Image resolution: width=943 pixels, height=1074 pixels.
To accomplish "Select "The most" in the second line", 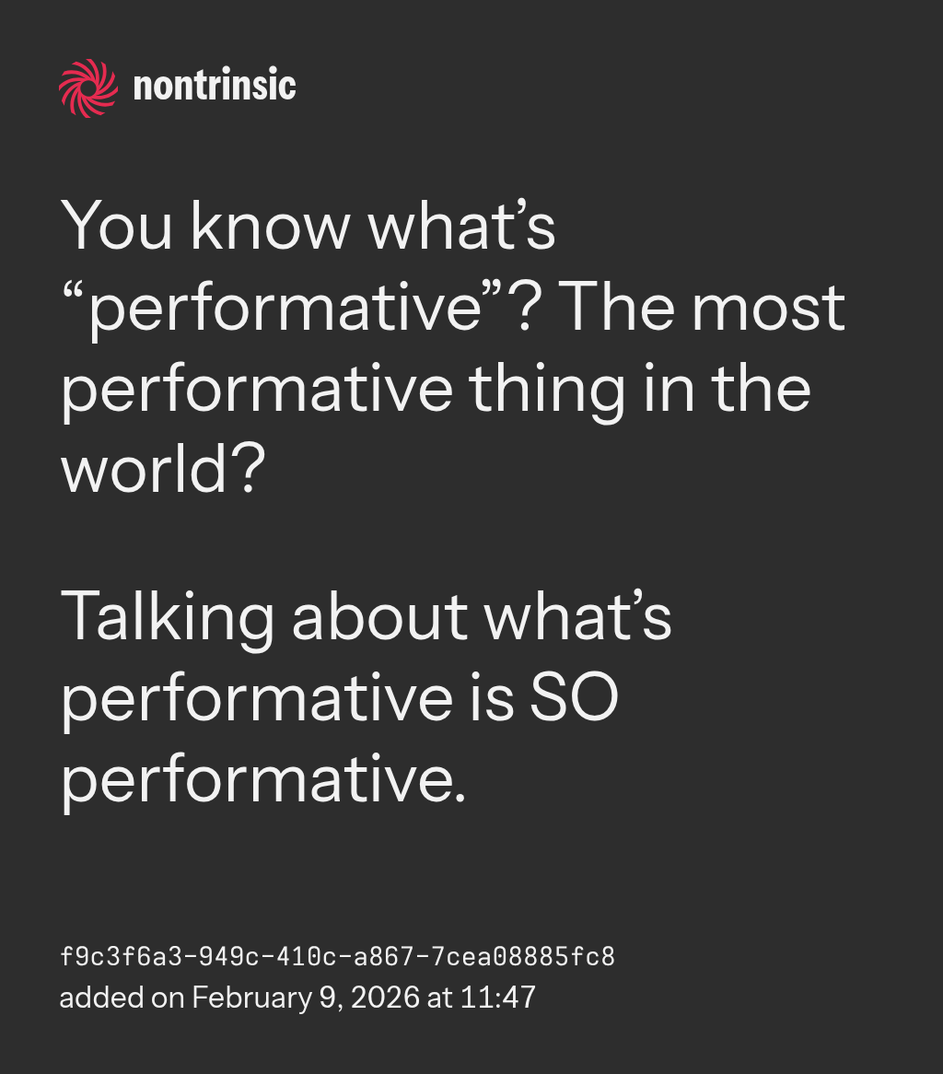I will 702,309.
